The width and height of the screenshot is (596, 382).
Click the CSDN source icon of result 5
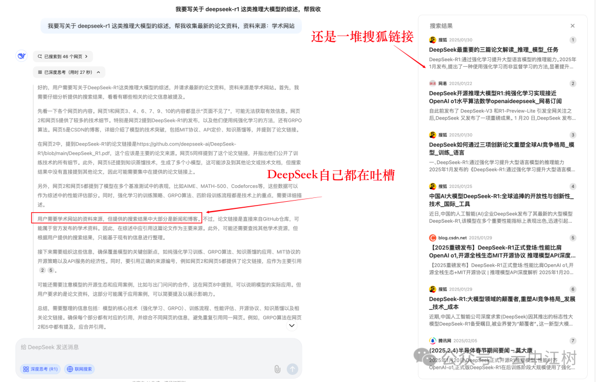pyautogui.click(x=433, y=238)
